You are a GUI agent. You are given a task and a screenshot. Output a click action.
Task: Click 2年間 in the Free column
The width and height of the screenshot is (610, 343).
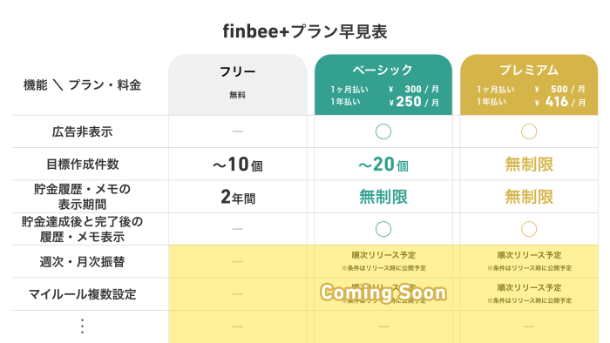[238, 197]
